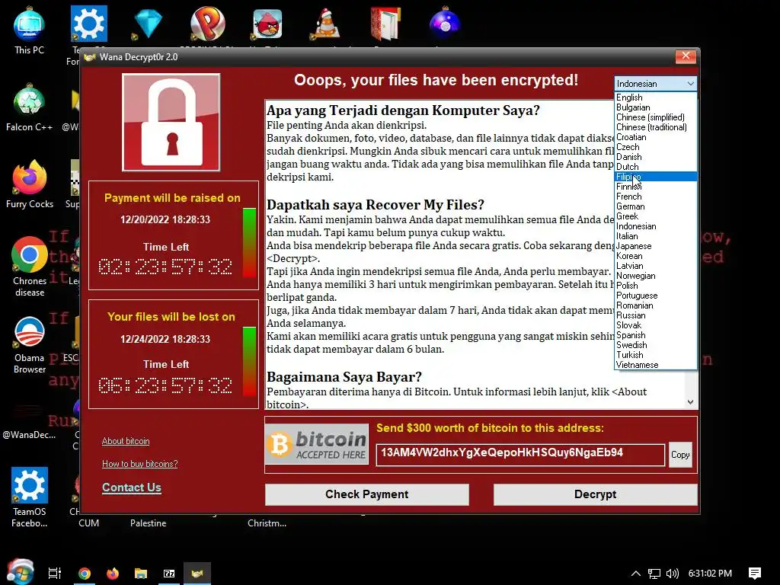Open This PC desktop icon
Image resolution: width=780 pixels, height=585 pixels.
click(x=29, y=30)
